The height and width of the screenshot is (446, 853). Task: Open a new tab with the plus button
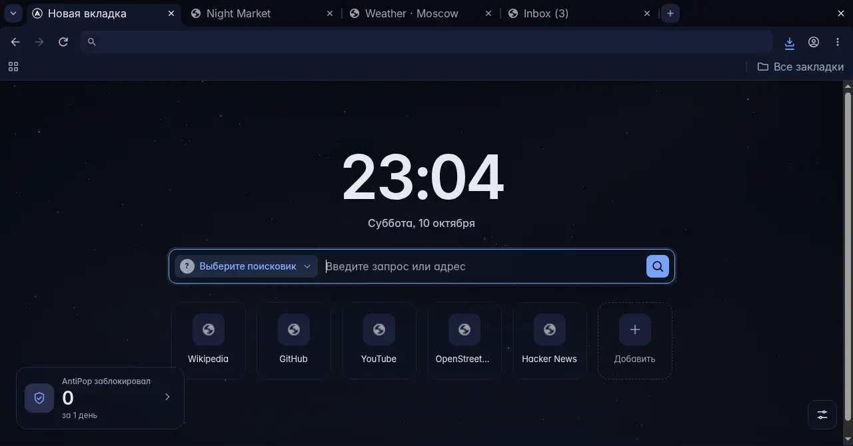[x=670, y=13]
